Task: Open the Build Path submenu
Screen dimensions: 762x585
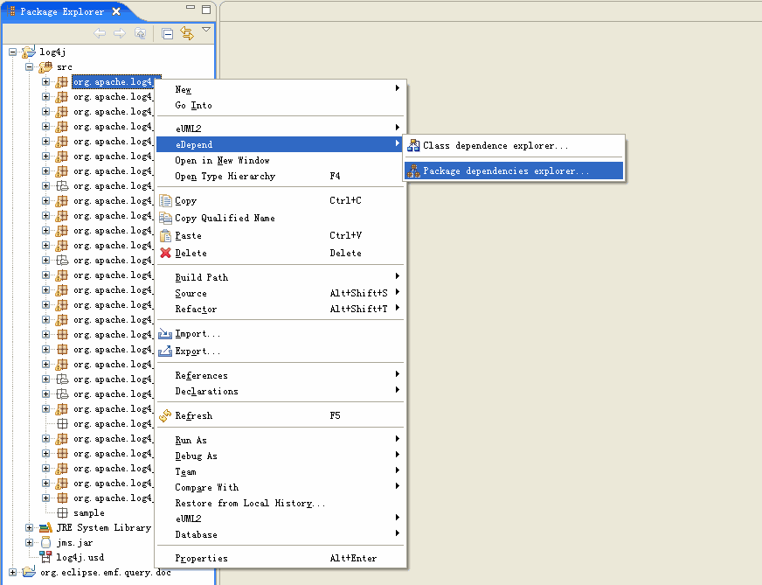Action: (280, 277)
